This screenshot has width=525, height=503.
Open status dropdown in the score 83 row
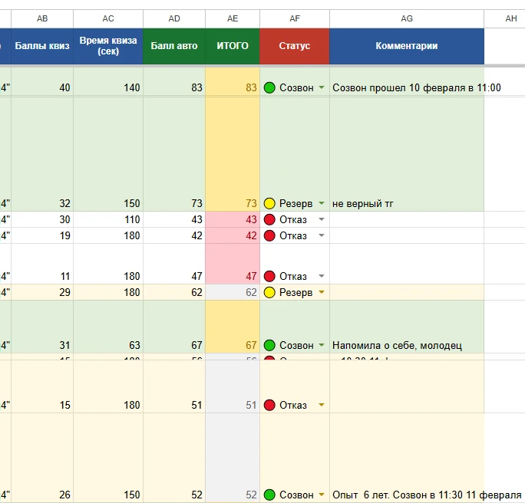[x=322, y=87]
